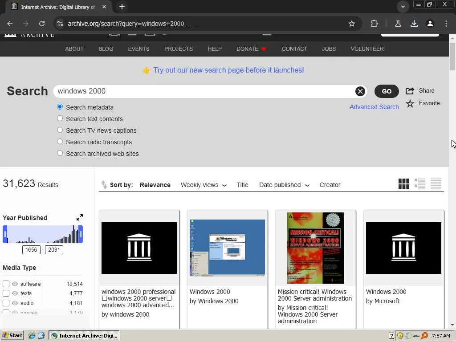This screenshot has height=342, width=456.
Task: Select Search text contents option
Action: coord(60,118)
